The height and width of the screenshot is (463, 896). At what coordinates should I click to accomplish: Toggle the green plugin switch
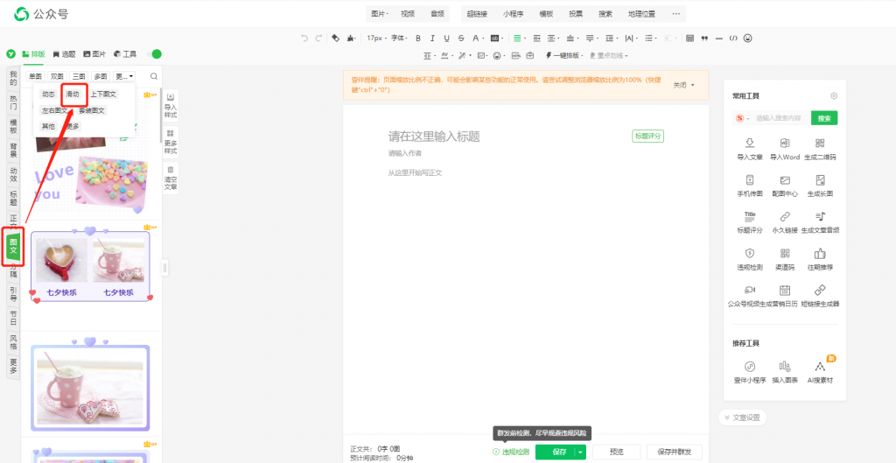click(x=154, y=53)
